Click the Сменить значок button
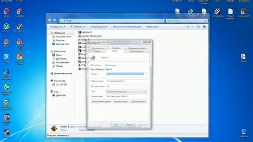This screenshot has height=142, width=253. (x=121, y=102)
